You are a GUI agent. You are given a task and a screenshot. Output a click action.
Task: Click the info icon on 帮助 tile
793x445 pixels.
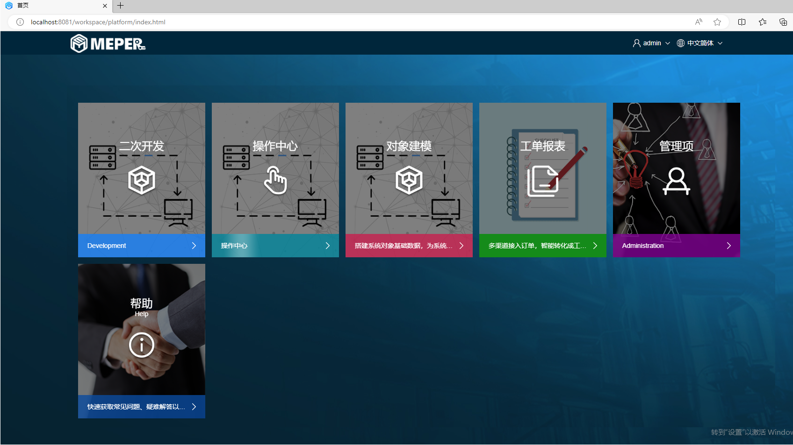point(142,345)
